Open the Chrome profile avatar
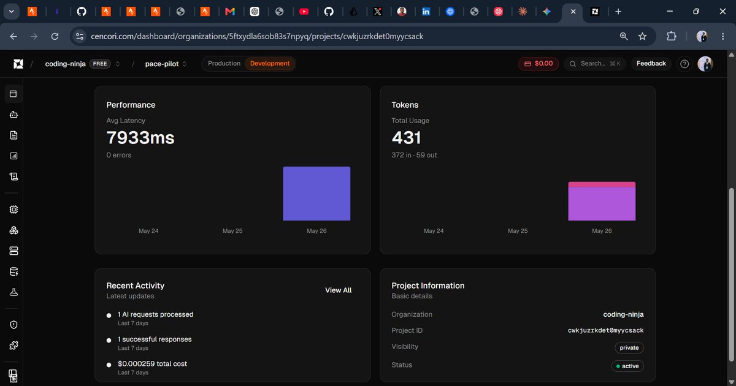Image resolution: width=736 pixels, height=386 pixels. [702, 36]
